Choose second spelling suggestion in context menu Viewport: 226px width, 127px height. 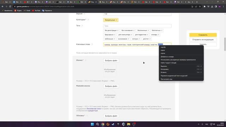coord(181,50)
